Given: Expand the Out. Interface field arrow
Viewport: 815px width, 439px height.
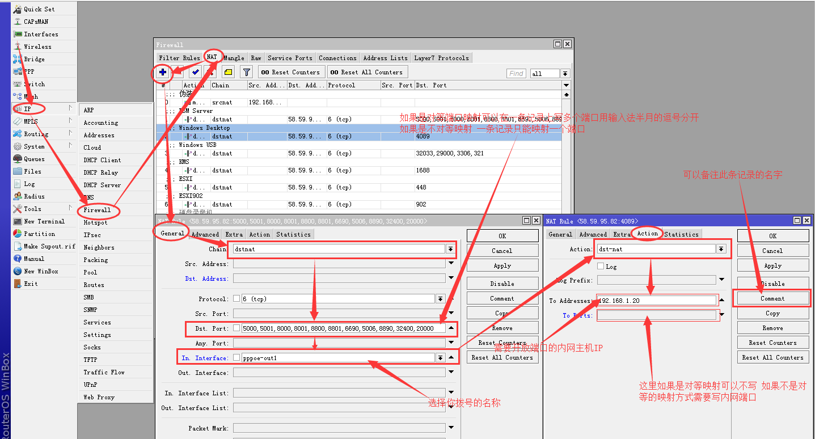Looking at the screenshot, I should click(x=451, y=373).
